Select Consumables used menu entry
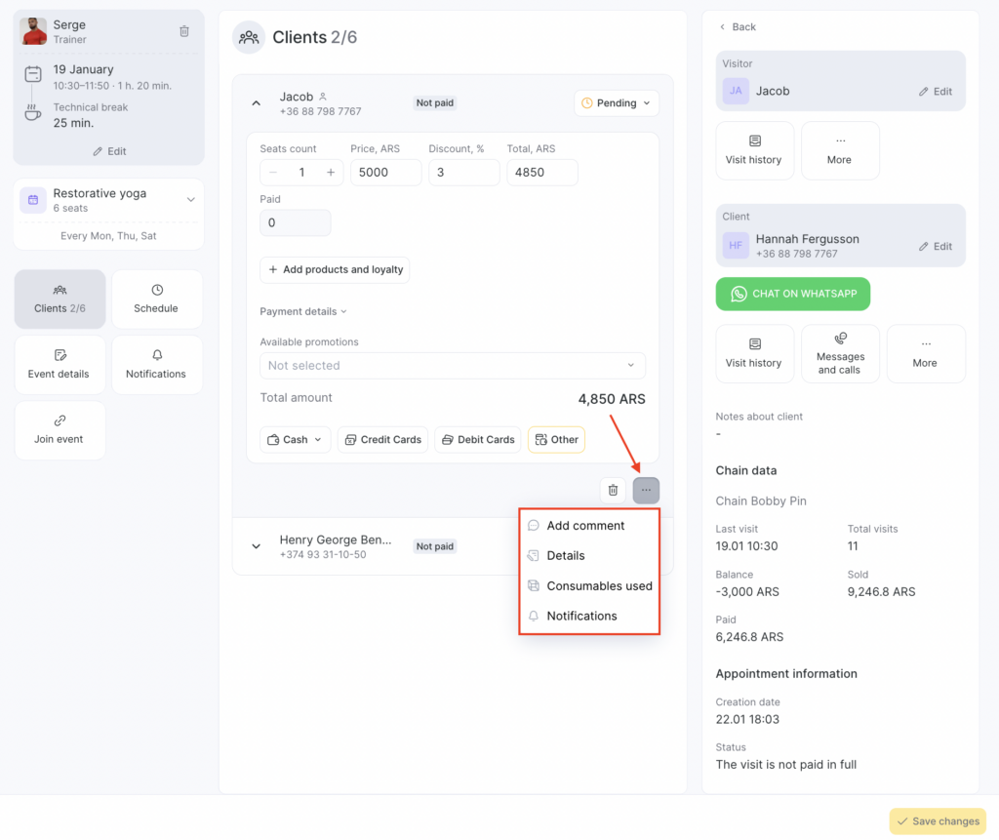 point(598,586)
